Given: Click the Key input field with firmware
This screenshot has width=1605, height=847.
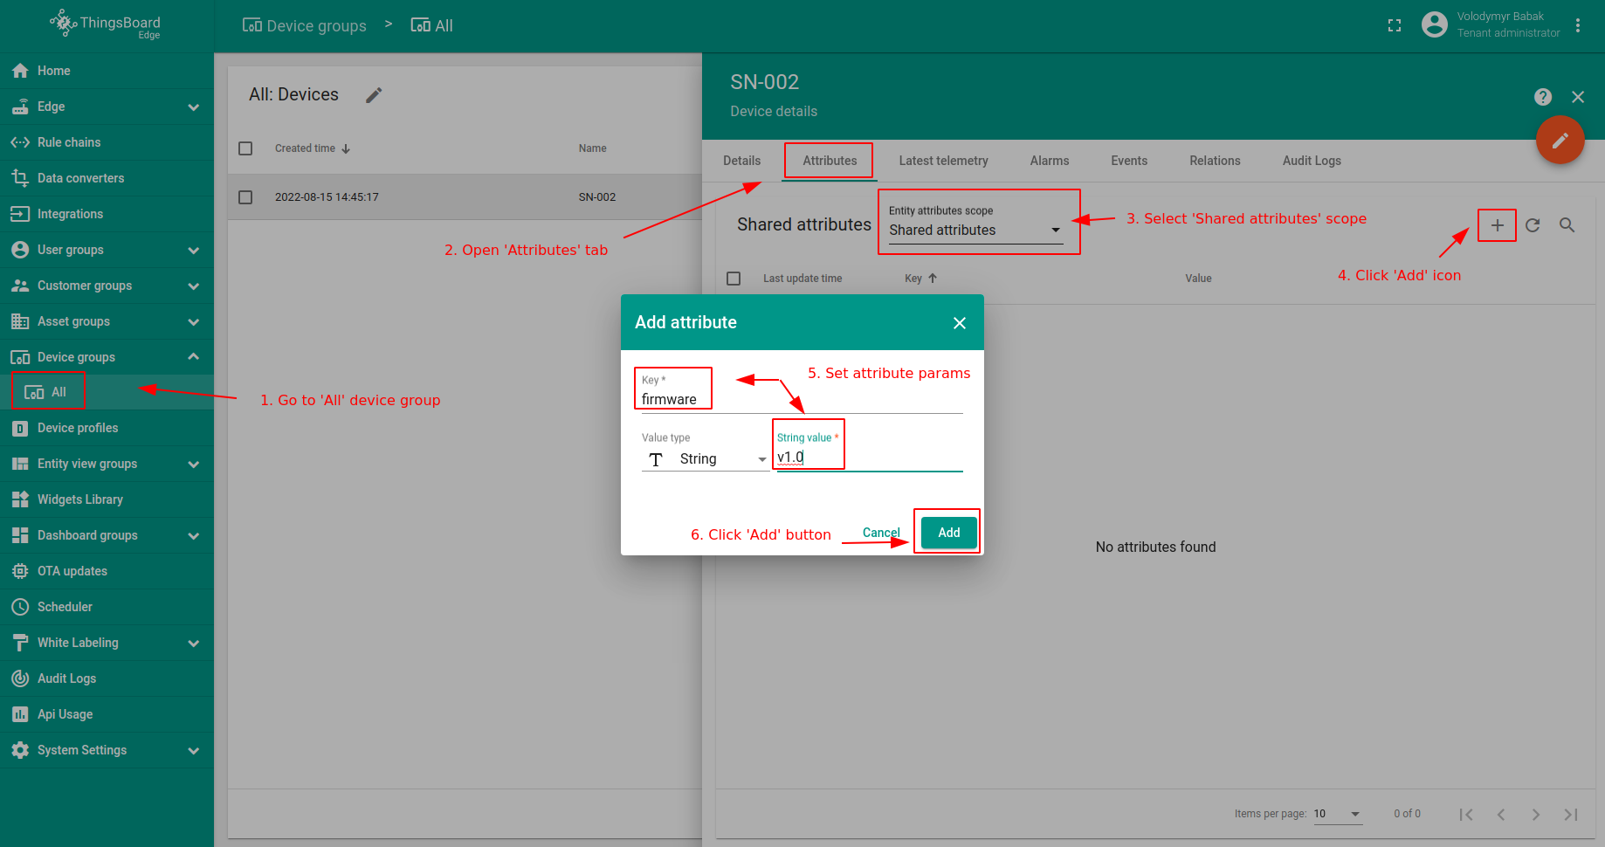Looking at the screenshot, I should click(x=802, y=399).
